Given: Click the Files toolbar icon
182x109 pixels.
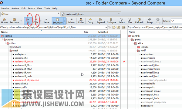Looking at the screenshot, I should 130,21.
